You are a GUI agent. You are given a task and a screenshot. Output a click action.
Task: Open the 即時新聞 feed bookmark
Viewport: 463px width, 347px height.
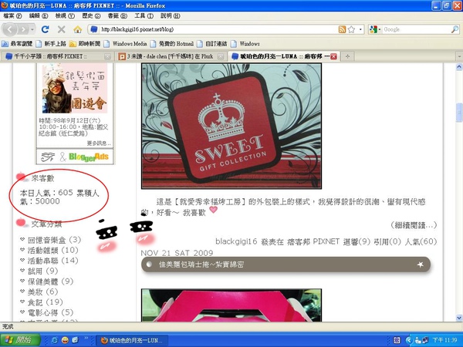tap(85, 44)
